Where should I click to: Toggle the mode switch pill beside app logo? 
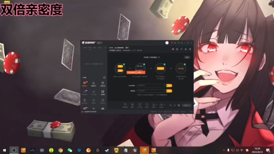click(99, 43)
